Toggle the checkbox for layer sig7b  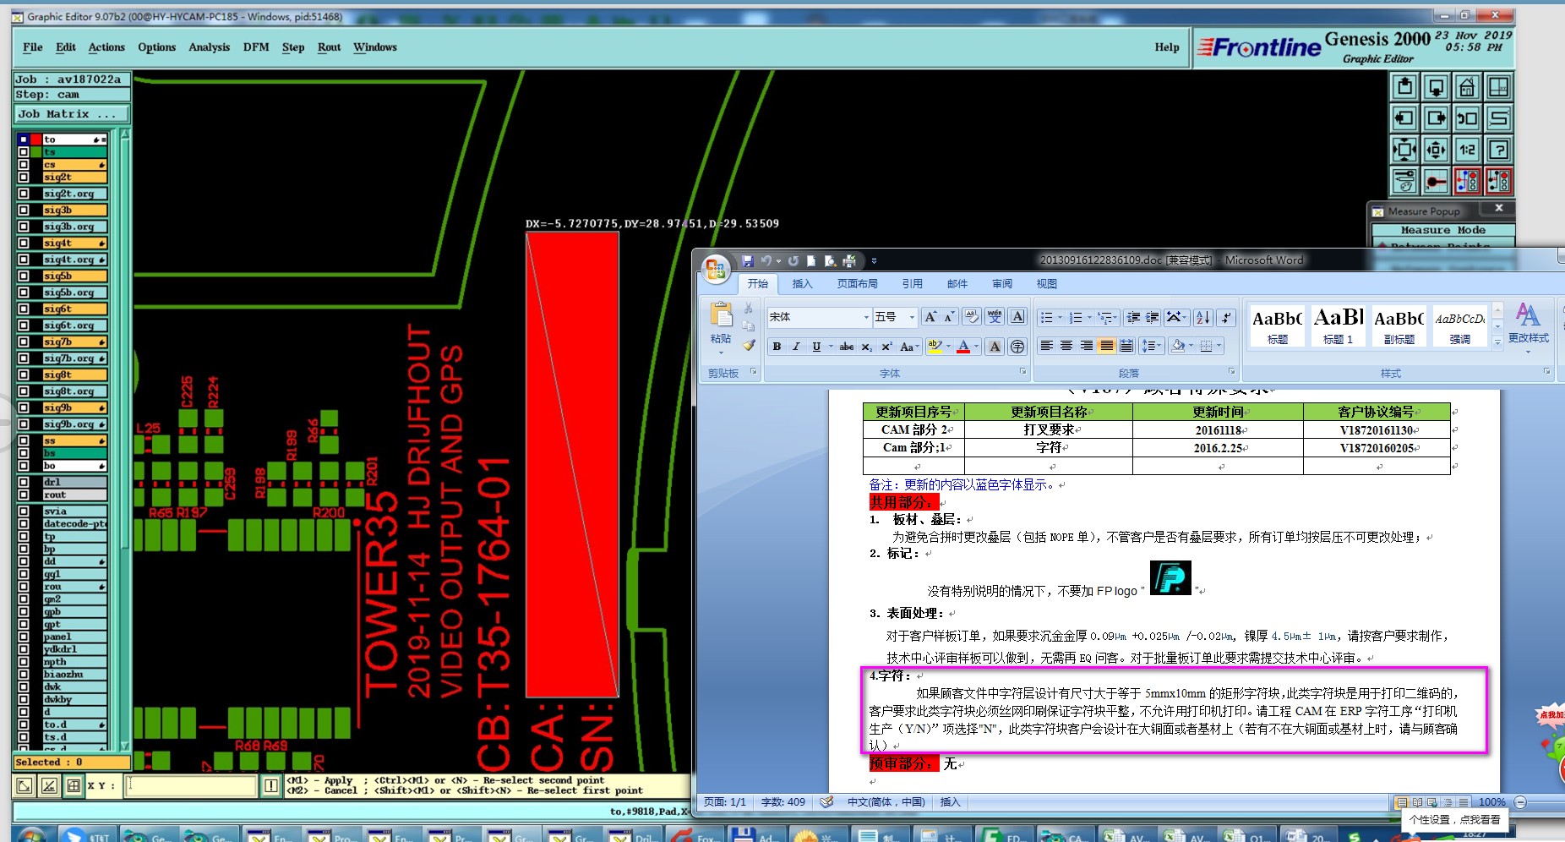pyautogui.click(x=24, y=342)
